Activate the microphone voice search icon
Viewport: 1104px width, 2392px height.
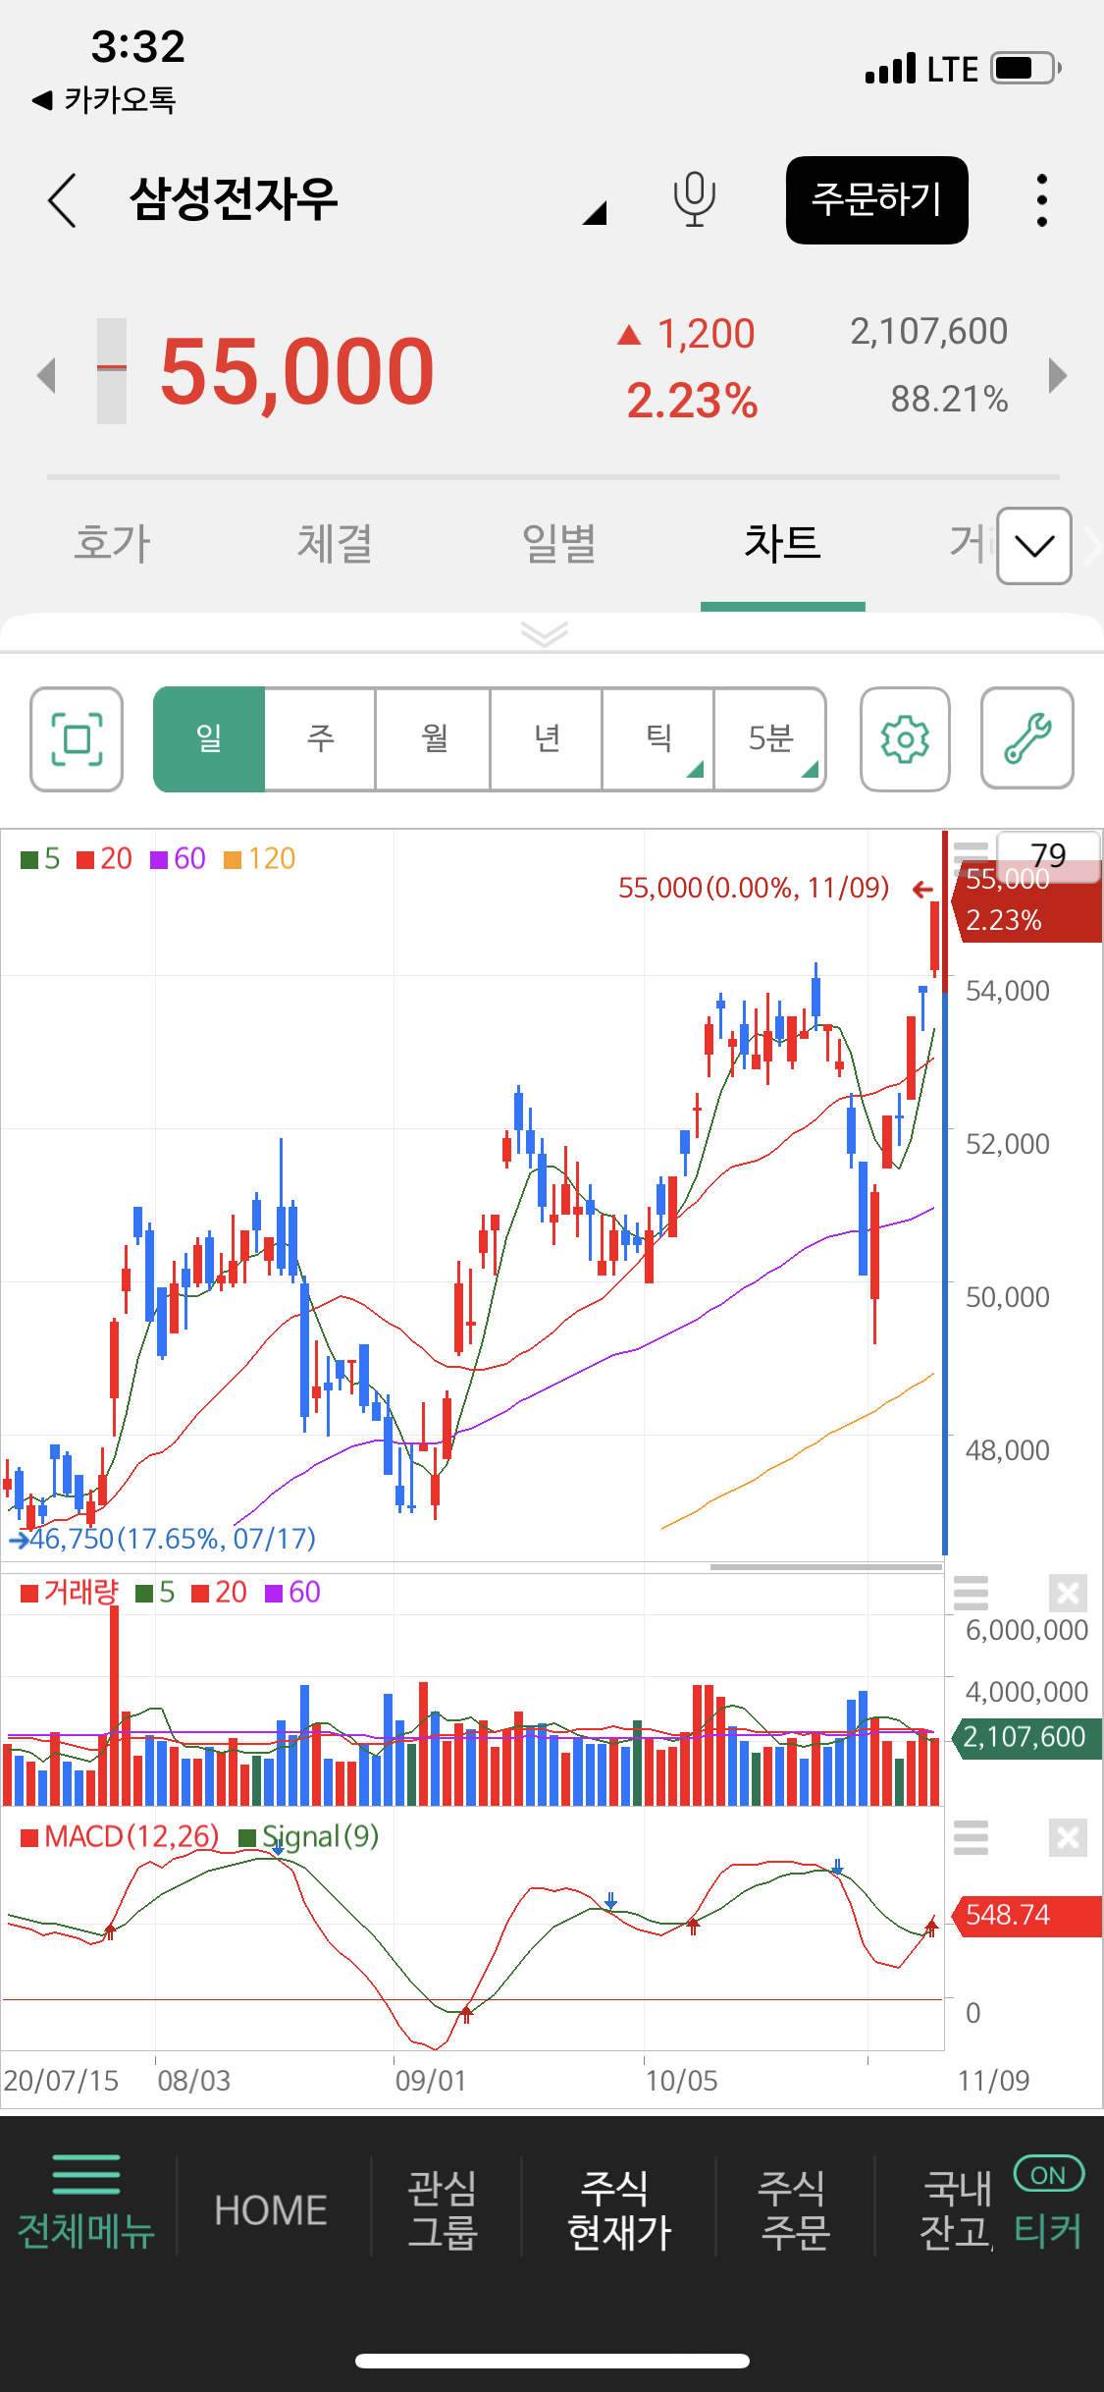(x=694, y=199)
